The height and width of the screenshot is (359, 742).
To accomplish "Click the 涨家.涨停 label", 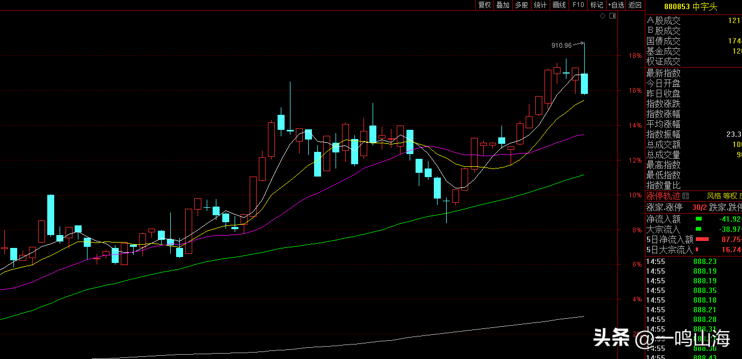I will [665, 207].
